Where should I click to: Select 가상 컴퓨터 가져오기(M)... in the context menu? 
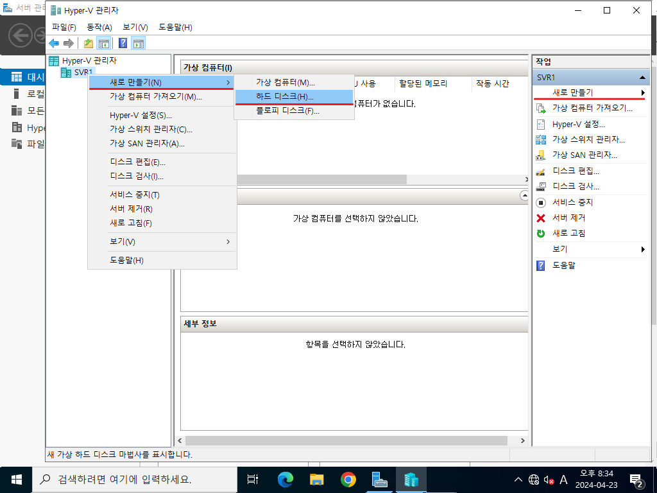(x=162, y=97)
